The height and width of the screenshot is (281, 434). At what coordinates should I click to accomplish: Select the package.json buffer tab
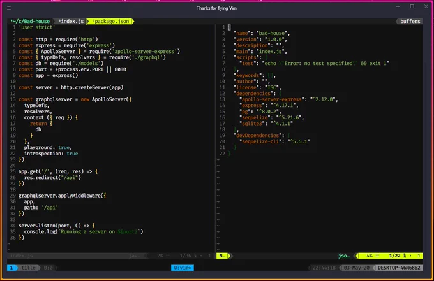[110, 21]
